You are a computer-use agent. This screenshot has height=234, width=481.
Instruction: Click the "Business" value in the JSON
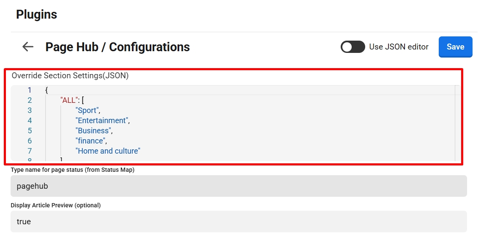click(94, 131)
